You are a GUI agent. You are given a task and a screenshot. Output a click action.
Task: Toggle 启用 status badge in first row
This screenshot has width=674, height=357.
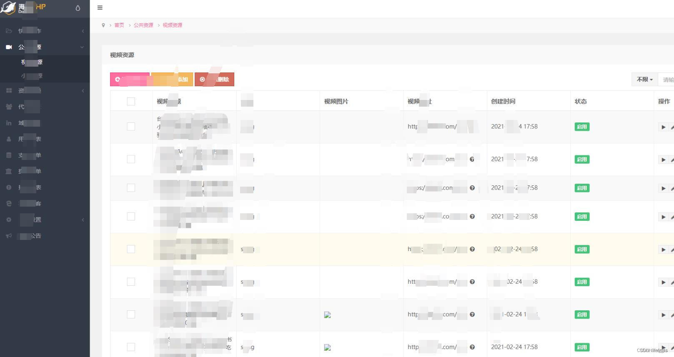[x=582, y=127]
